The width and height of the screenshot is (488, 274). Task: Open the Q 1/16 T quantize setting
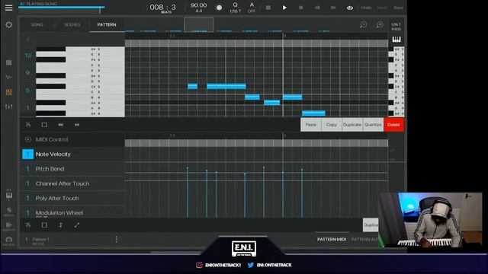(x=236, y=8)
